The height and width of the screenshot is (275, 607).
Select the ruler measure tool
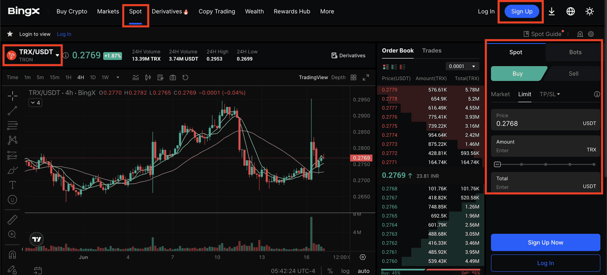[x=12, y=220]
